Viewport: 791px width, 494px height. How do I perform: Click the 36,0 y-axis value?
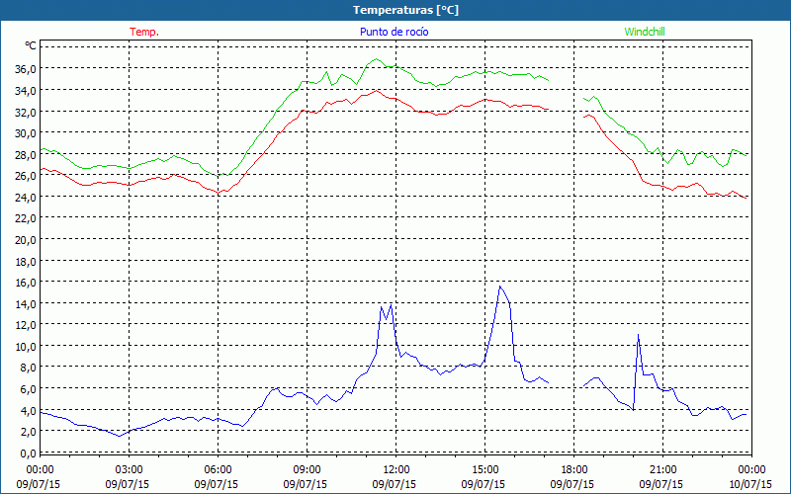click(x=25, y=69)
